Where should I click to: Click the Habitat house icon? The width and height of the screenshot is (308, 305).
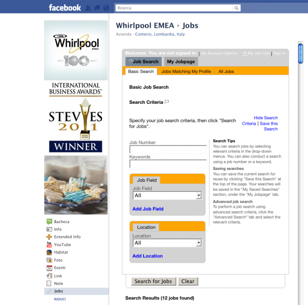coord(49,252)
